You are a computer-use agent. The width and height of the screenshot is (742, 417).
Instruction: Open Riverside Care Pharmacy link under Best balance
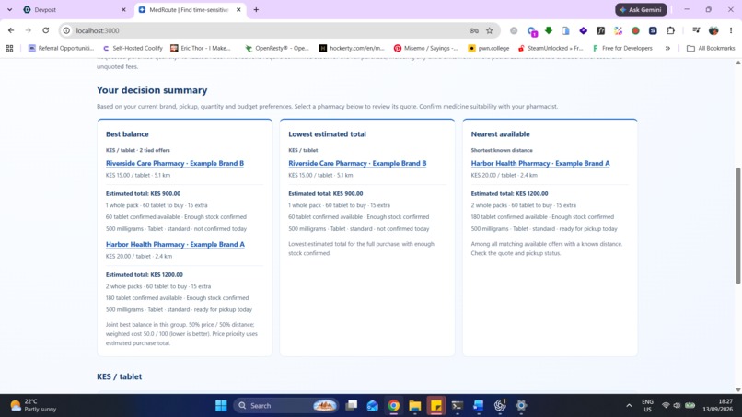pyautogui.click(x=175, y=163)
